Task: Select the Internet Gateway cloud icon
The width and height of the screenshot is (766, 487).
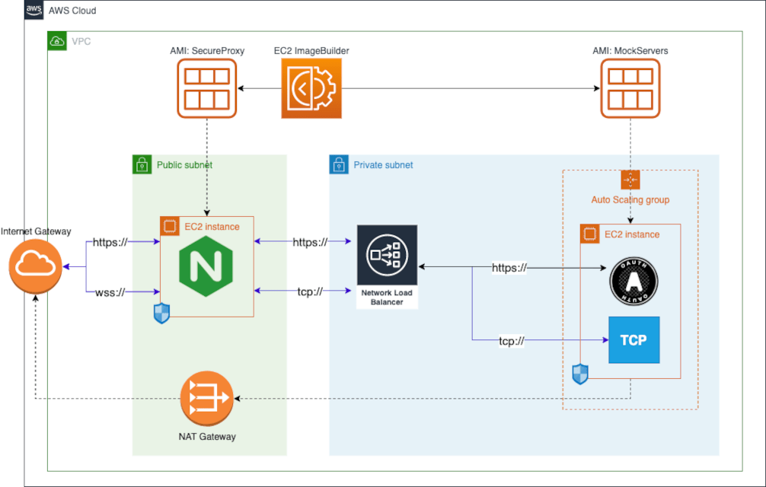Action: (x=35, y=267)
